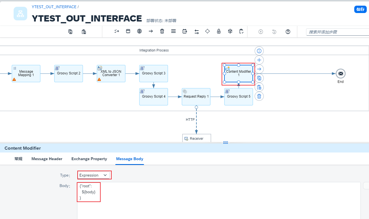
Task: Click the toolbar copy icon
Action: [70, 32]
